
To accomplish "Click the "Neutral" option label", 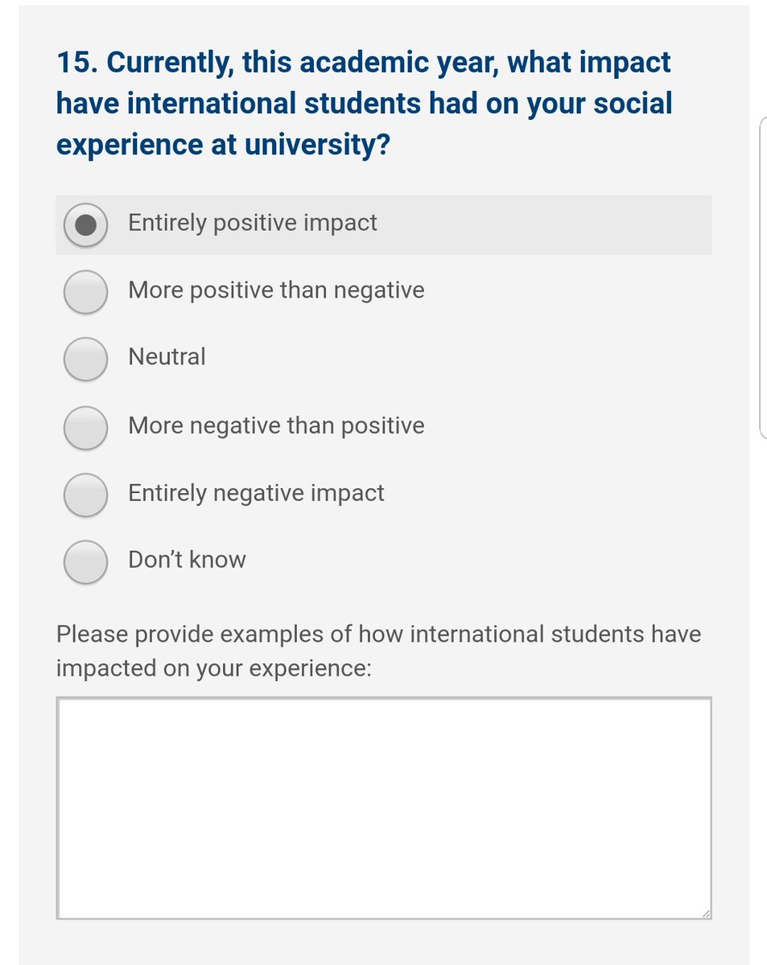I will (167, 356).
